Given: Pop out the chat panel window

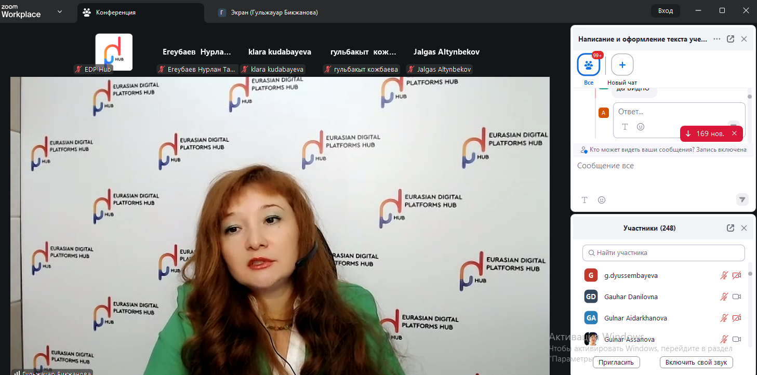Looking at the screenshot, I should 731,39.
